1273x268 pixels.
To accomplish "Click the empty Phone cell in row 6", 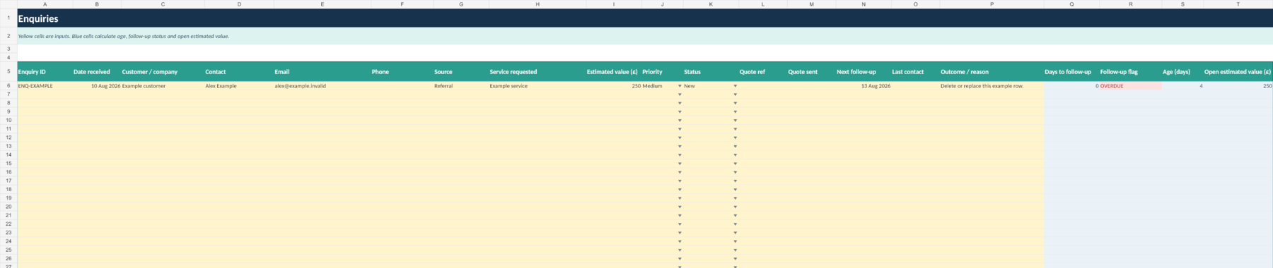I will point(402,86).
